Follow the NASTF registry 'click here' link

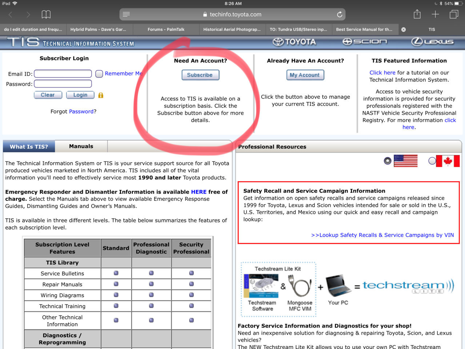429,124
